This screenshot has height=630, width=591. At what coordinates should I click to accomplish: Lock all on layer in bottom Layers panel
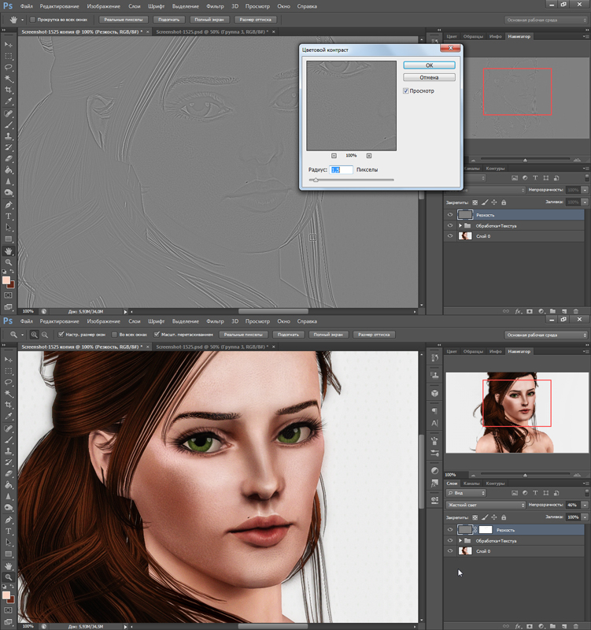504,517
